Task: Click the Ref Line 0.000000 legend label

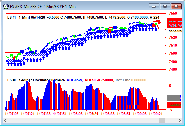Action: pos(131,80)
